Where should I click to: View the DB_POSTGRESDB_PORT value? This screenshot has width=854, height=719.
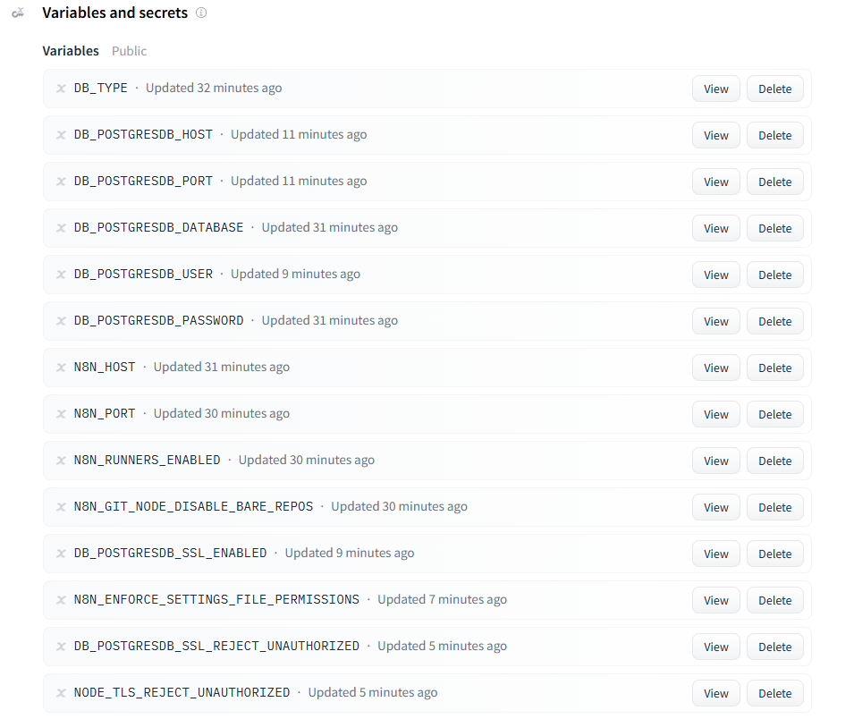click(x=715, y=182)
